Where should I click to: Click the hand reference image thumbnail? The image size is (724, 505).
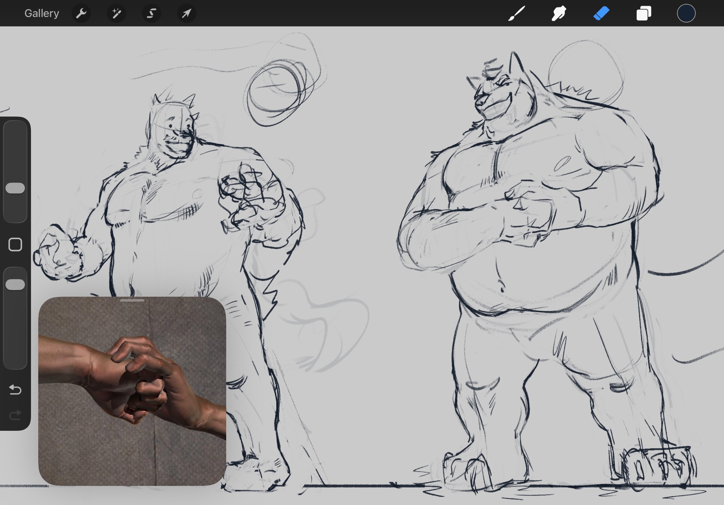coord(132,391)
